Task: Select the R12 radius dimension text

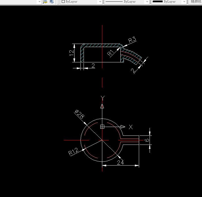Action: click(x=73, y=152)
